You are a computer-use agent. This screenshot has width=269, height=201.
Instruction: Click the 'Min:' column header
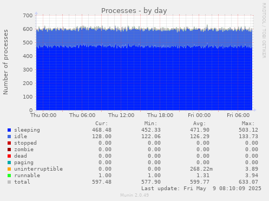coord(150,124)
